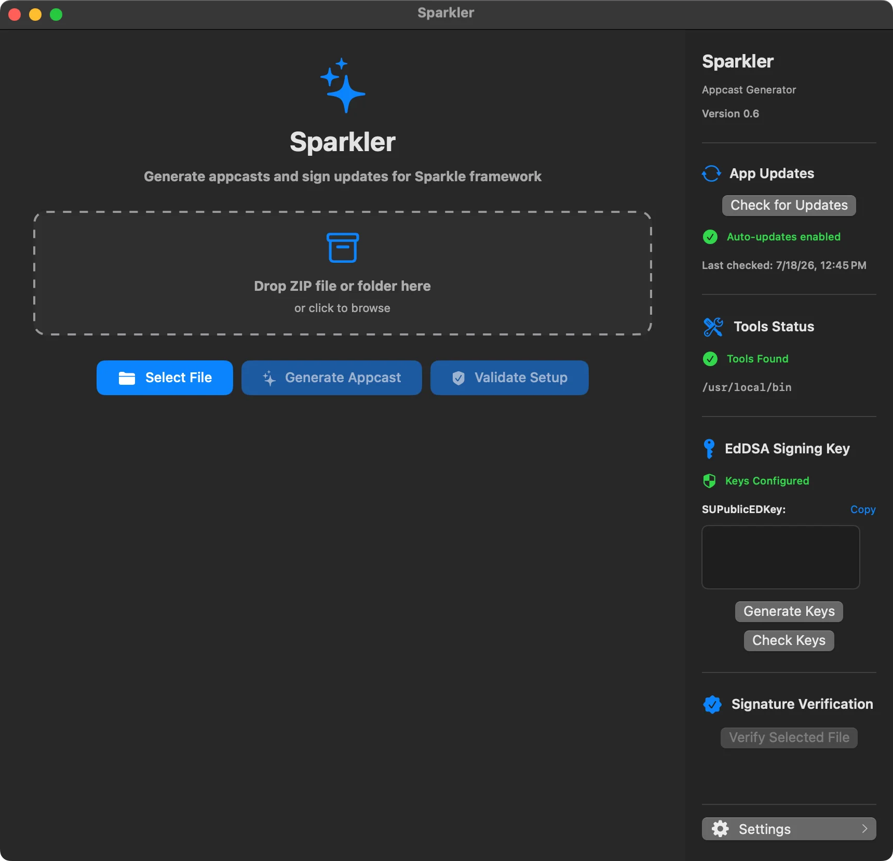Click the Tools Status wrench and screwdriver icon
Image resolution: width=893 pixels, height=861 pixels.
[713, 327]
